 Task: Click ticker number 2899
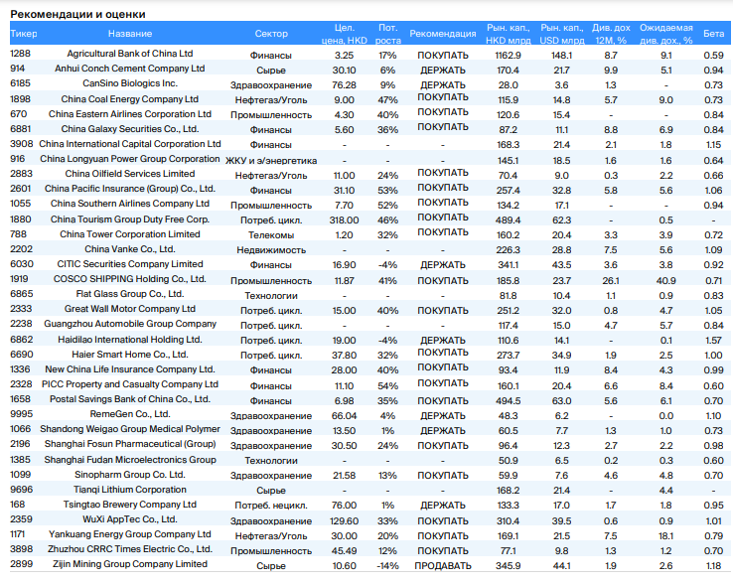21,564
